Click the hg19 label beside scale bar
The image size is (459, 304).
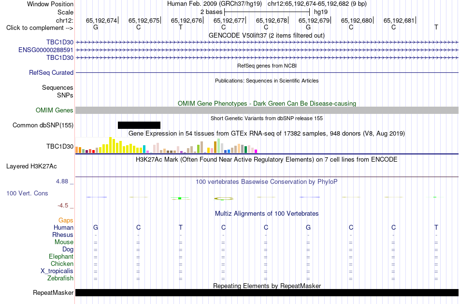click(321, 12)
